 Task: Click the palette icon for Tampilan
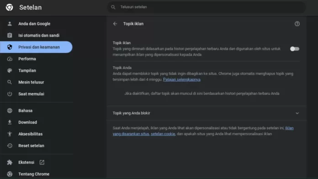coord(10,70)
